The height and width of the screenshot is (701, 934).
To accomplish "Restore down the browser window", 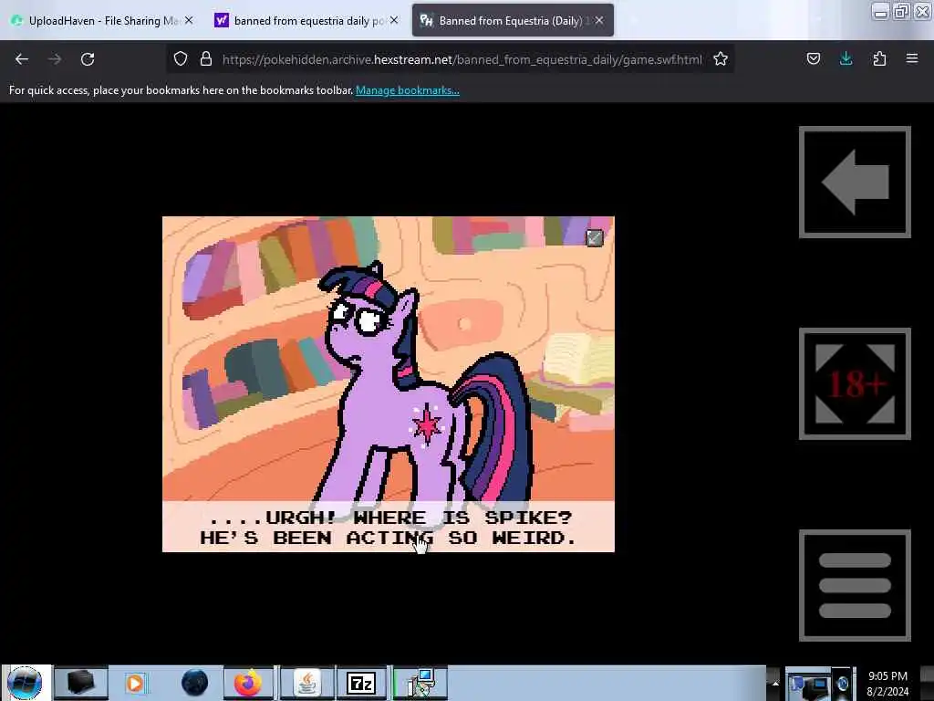I will [x=900, y=11].
